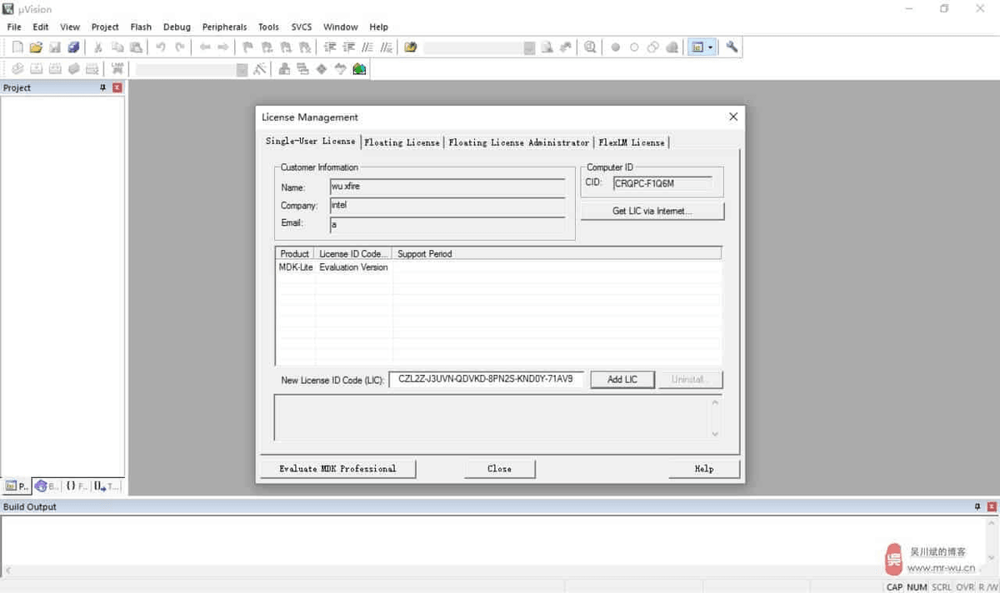Viewport: 1000px width, 593px height.
Task: Click the Manage Run-Time Environment green icon
Action: pos(322,69)
